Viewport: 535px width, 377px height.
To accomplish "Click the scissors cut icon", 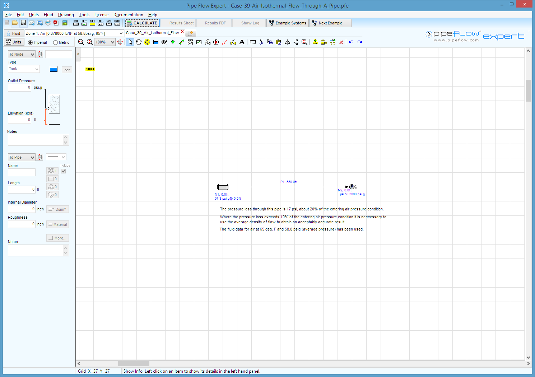I will 261,42.
